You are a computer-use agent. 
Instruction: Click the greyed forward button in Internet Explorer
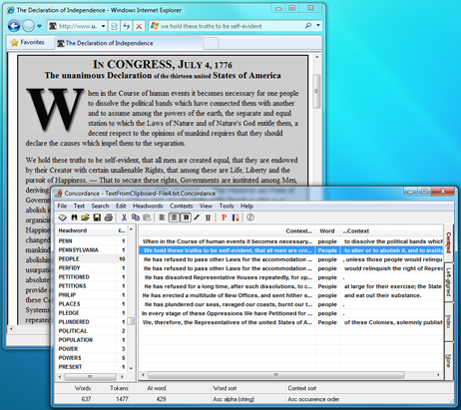[x=29, y=26]
